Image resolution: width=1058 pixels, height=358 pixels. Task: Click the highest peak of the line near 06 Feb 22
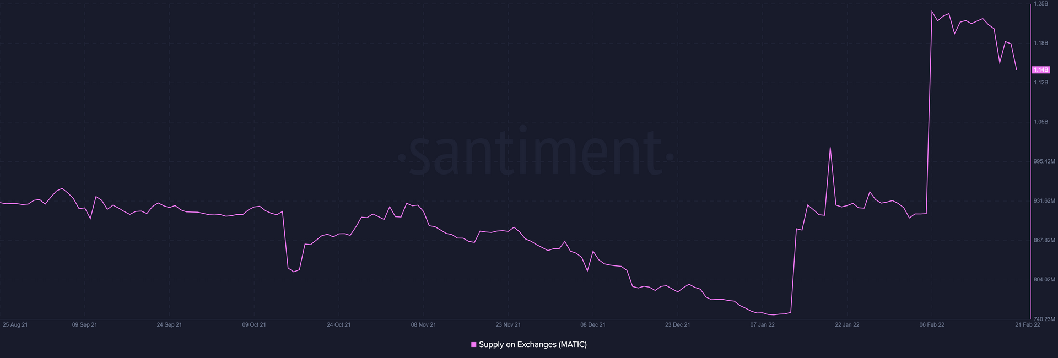coord(932,11)
